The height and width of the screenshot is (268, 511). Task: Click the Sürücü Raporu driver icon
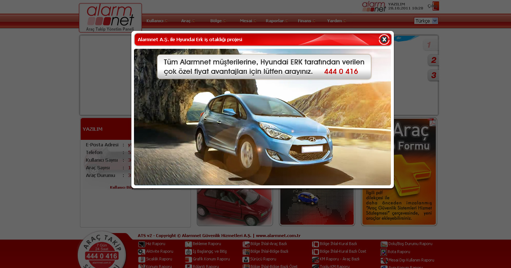[x=246, y=259]
